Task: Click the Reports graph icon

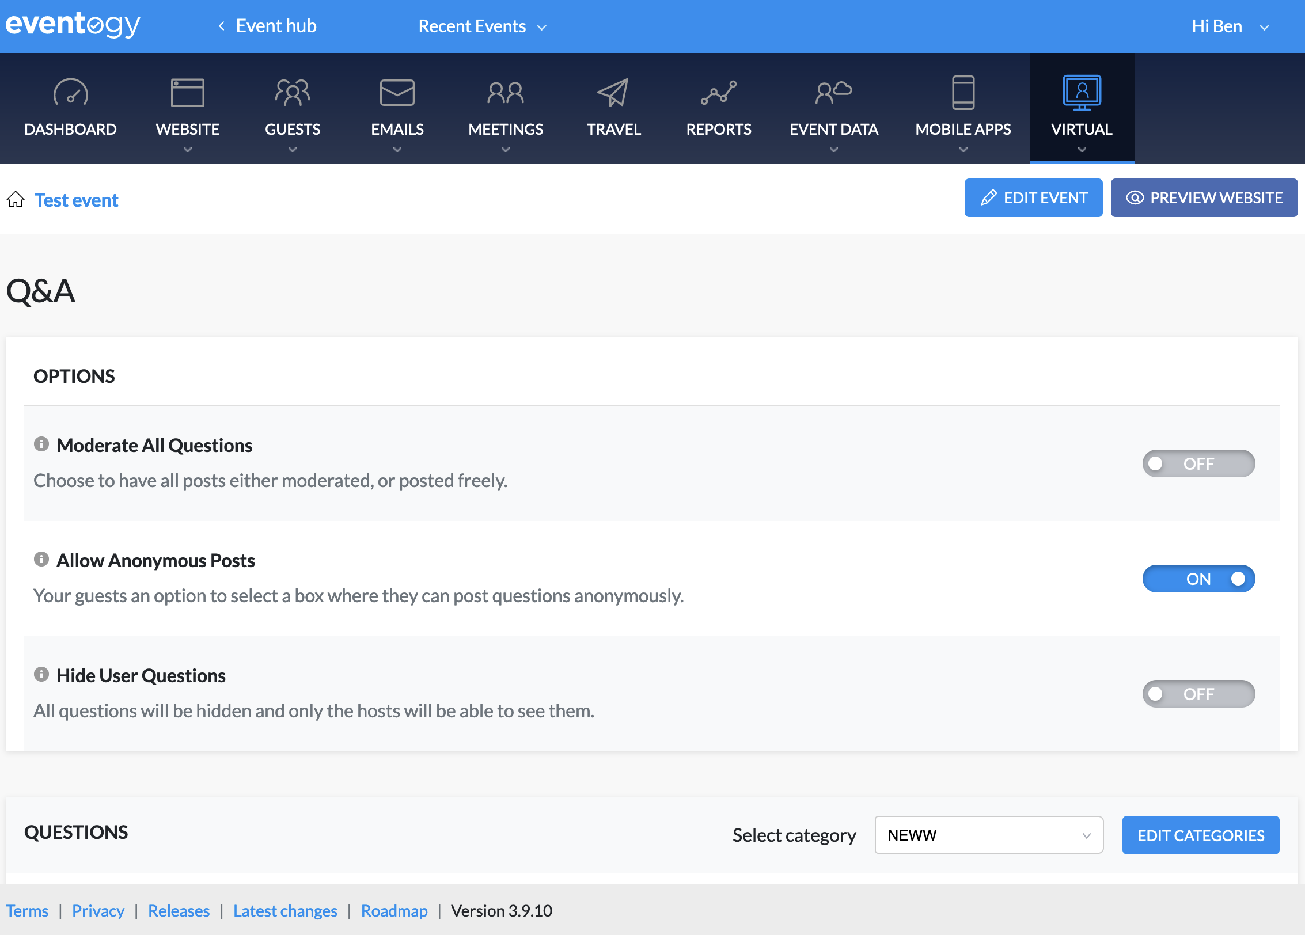Action: (718, 93)
